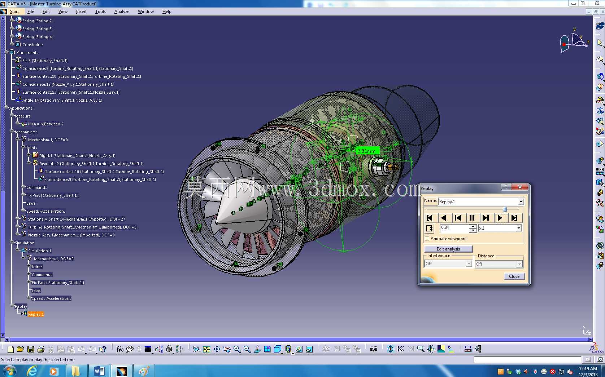Open a file with the Open folder icon
This screenshot has height=377, width=605.
tap(20, 349)
